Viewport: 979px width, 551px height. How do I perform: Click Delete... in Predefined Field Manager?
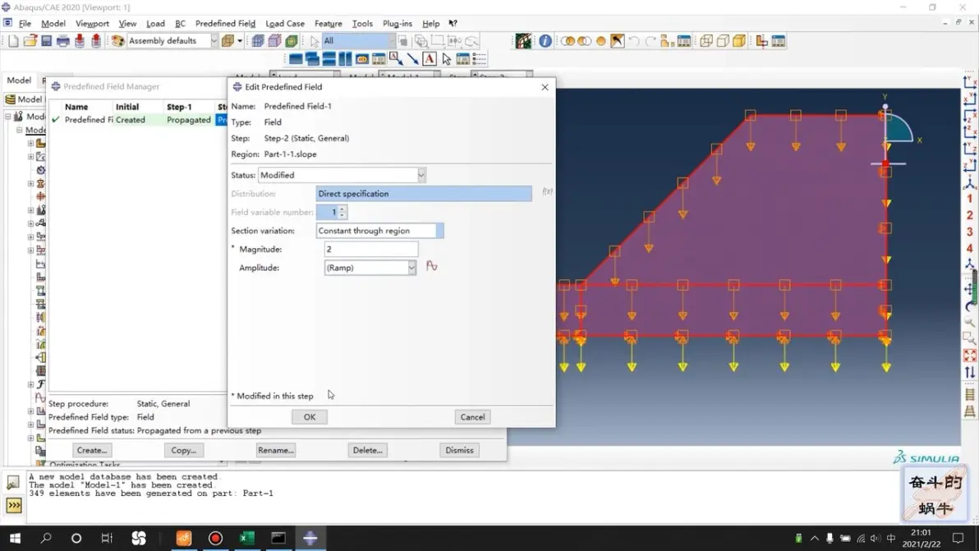pos(368,450)
